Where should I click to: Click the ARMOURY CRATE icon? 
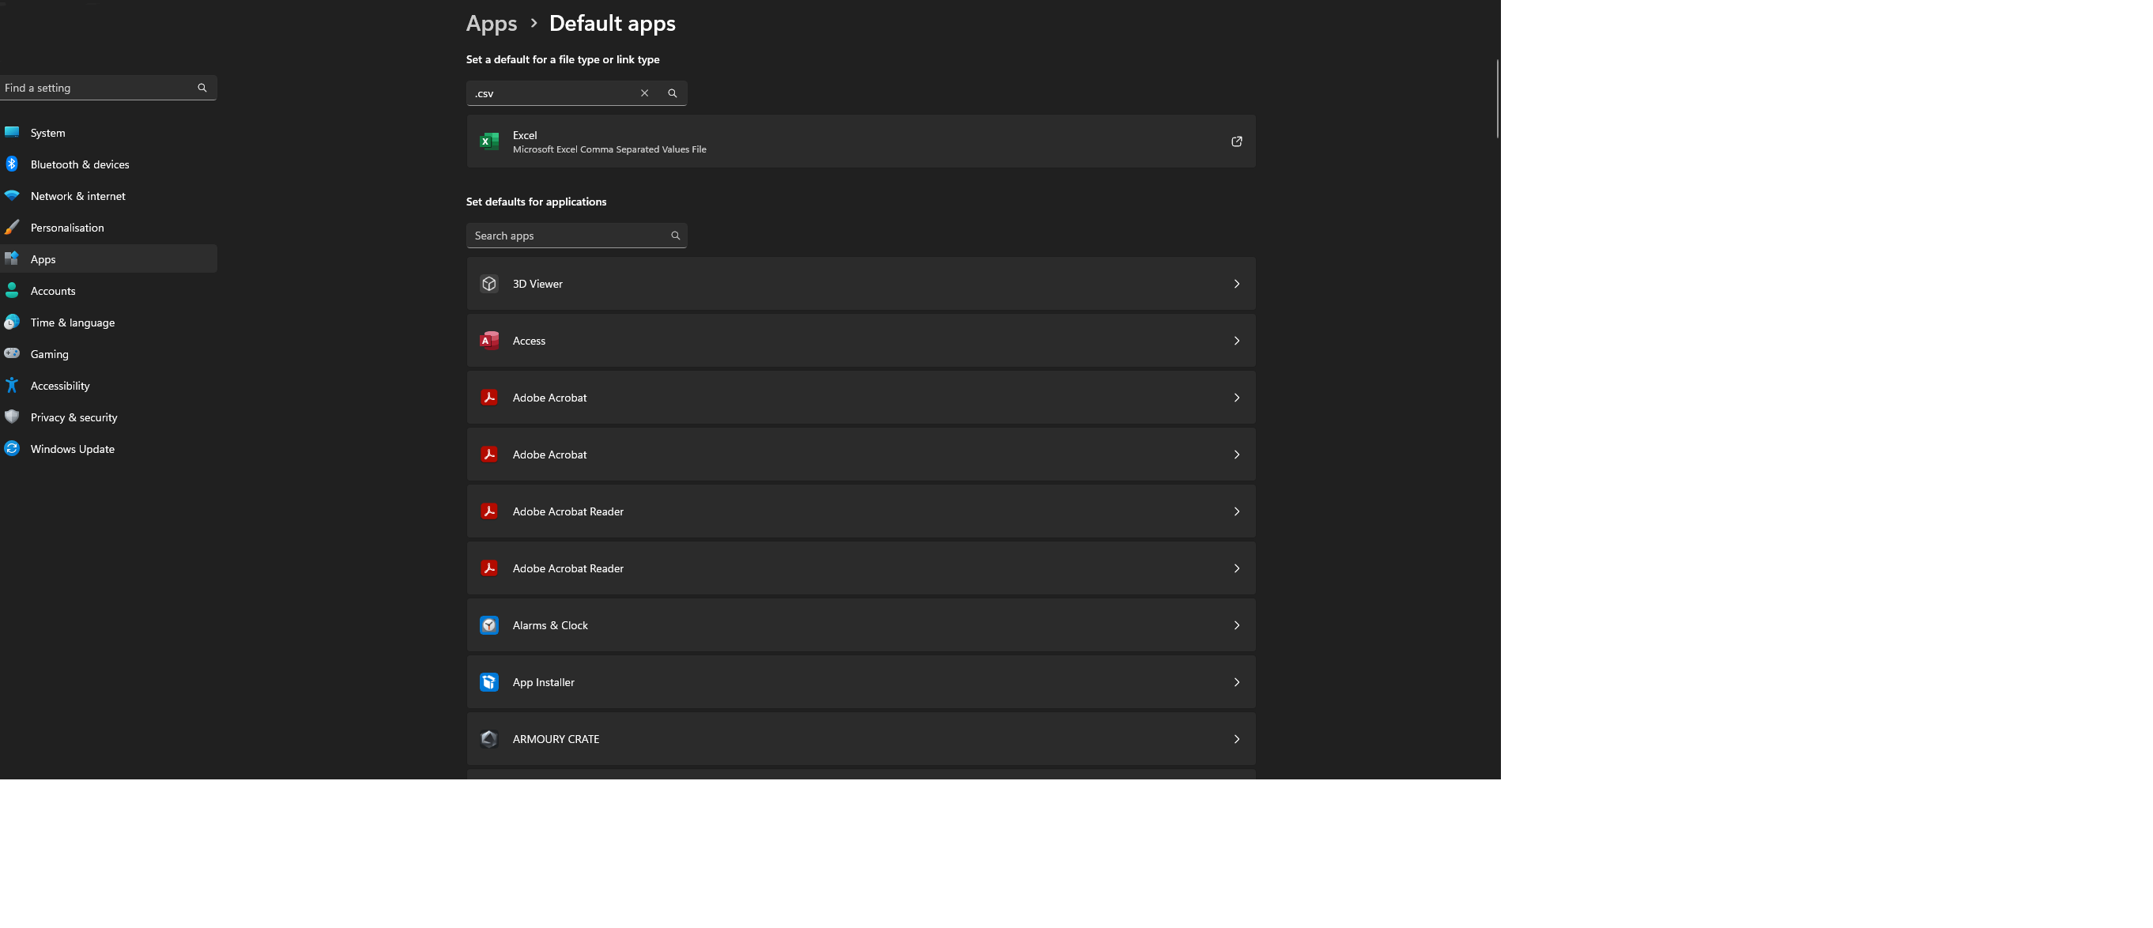(489, 738)
